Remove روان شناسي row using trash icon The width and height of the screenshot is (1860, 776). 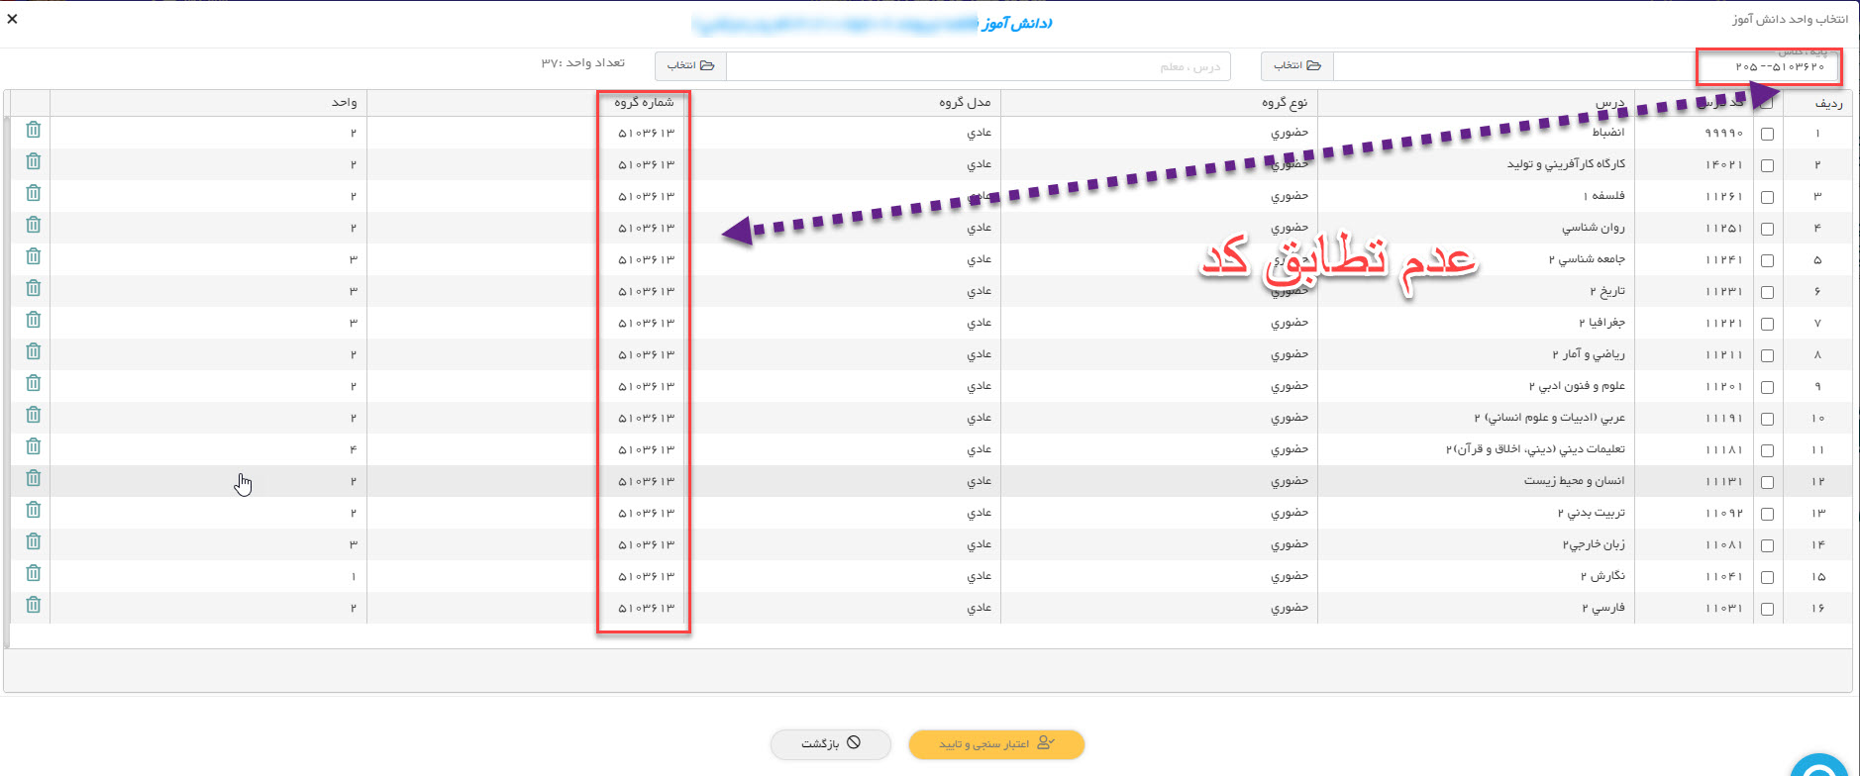(x=33, y=225)
